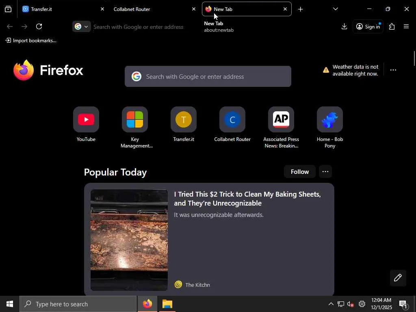Open a new tab with plus button
The width and height of the screenshot is (416, 312).
(300, 9)
